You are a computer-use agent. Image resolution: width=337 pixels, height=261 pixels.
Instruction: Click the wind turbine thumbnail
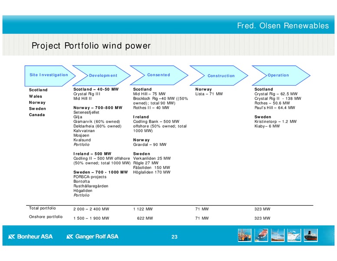pos(278,235)
